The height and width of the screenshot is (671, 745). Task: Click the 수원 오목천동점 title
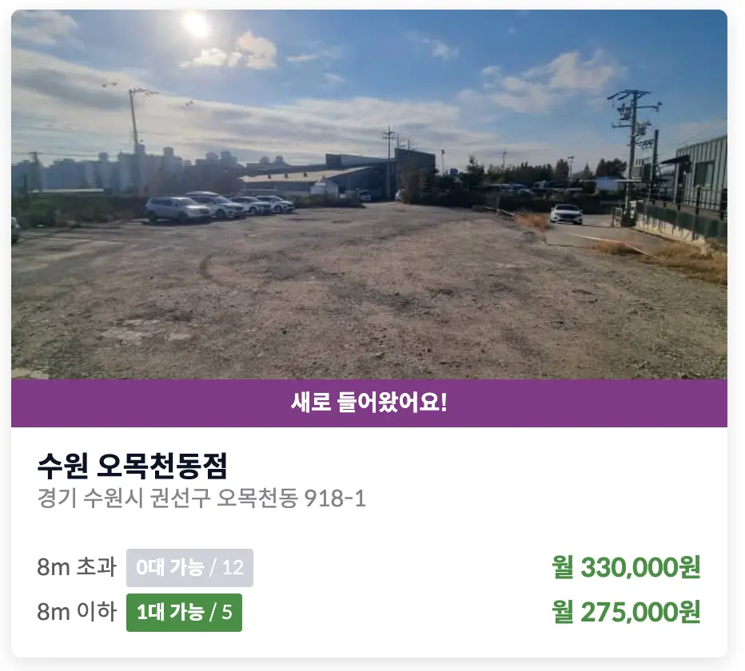point(133,466)
